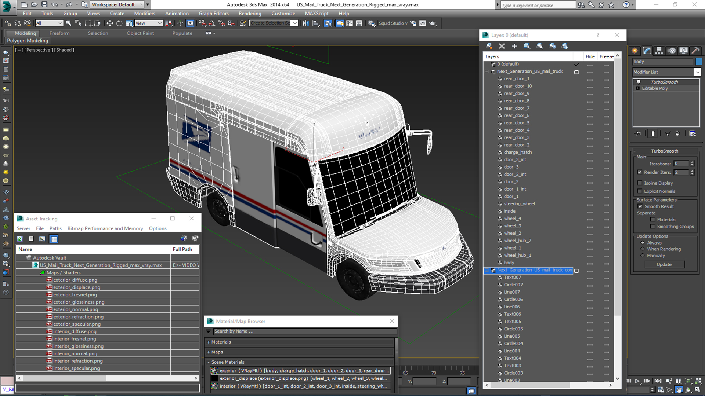Open the Graph Editors menu

click(x=214, y=13)
